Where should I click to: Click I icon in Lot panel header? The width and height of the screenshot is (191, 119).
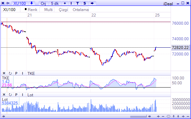pyautogui.click(x=22, y=95)
